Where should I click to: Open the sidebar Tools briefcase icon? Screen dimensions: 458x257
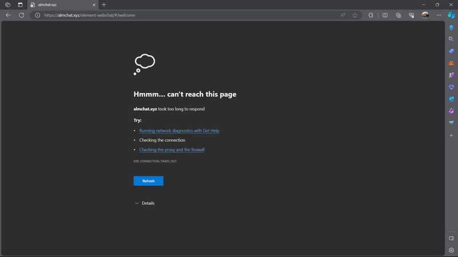451,63
